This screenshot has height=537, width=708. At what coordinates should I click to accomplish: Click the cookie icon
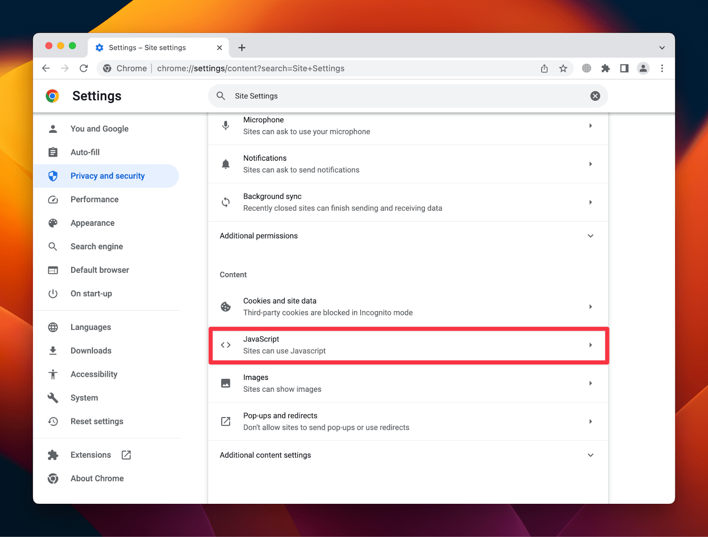[x=226, y=307]
